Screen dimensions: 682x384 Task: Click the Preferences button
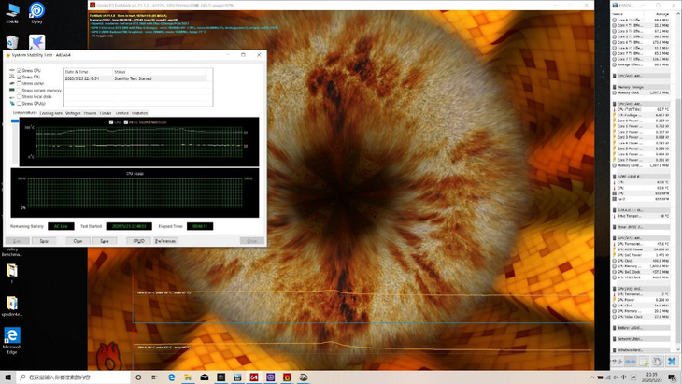pos(164,240)
